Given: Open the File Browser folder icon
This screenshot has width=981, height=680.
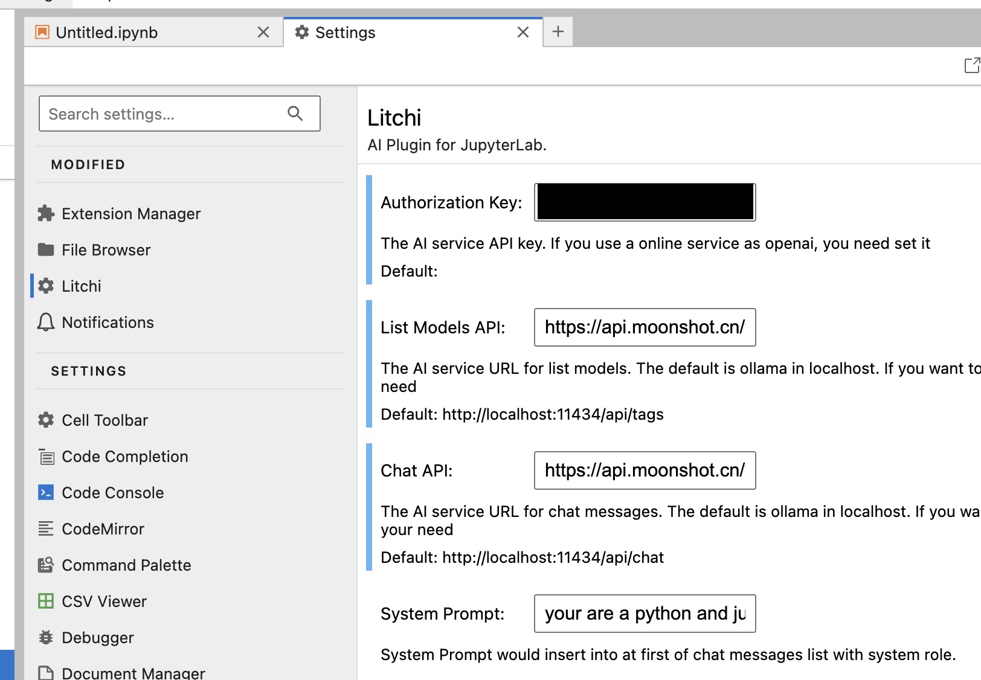Looking at the screenshot, I should coord(45,249).
